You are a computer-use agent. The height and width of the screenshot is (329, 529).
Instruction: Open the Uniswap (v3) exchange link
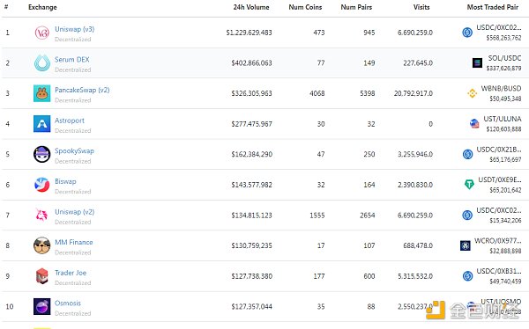(75, 29)
